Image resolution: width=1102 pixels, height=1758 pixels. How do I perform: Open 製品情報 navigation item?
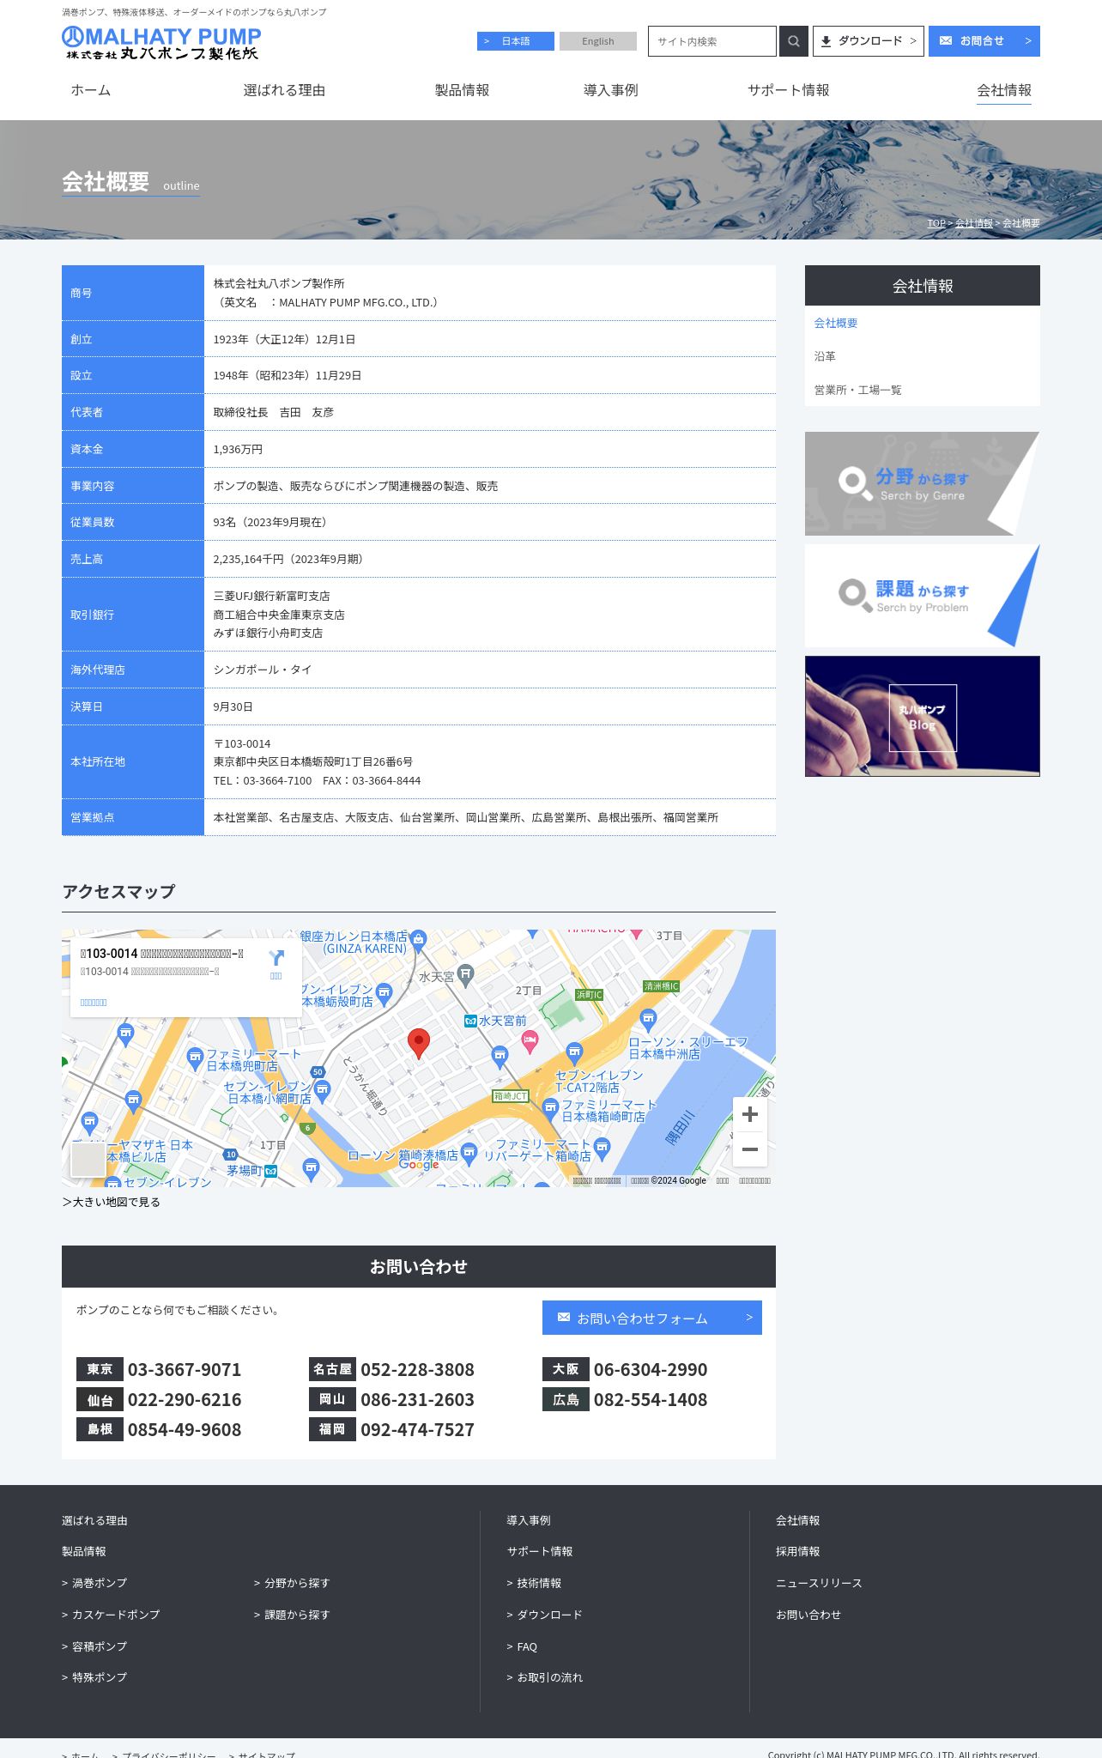pos(462,90)
